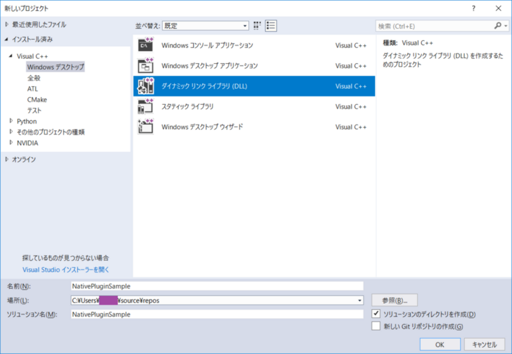Viewport: 512px width, 354px height.
Task: Open the help question mark button
Action: (x=473, y=8)
